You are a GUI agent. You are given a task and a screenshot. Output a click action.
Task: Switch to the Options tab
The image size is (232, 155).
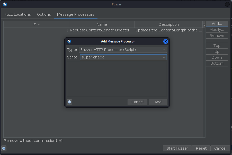click(44, 14)
